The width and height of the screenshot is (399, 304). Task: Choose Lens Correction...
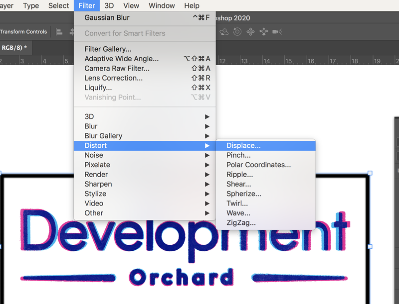tap(145, 78)
